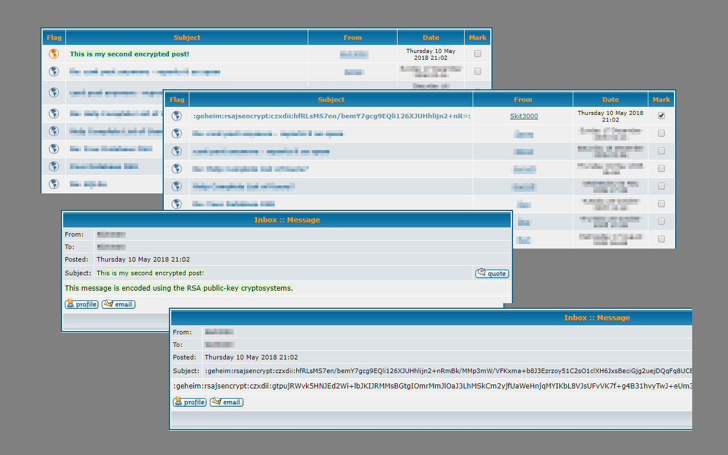Click the profile button in the encrypted message view

[189, 402]
